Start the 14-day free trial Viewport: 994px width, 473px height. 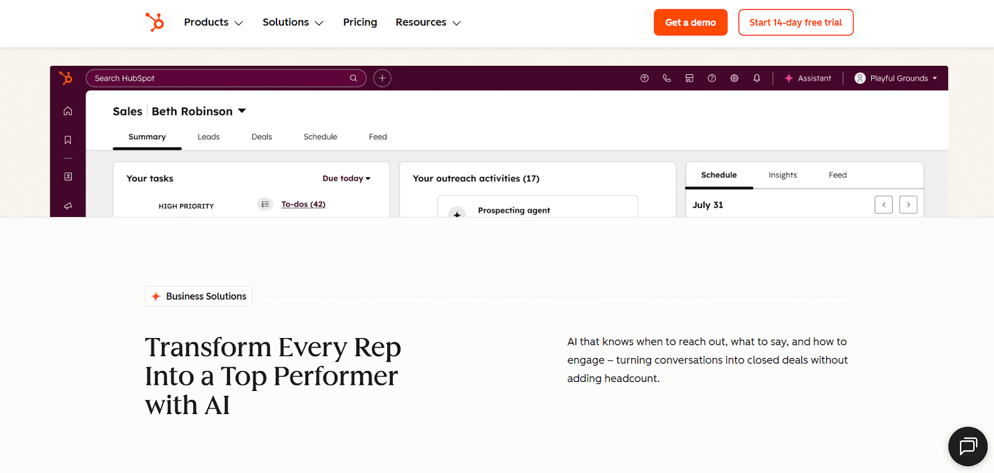tap(795, 22)
